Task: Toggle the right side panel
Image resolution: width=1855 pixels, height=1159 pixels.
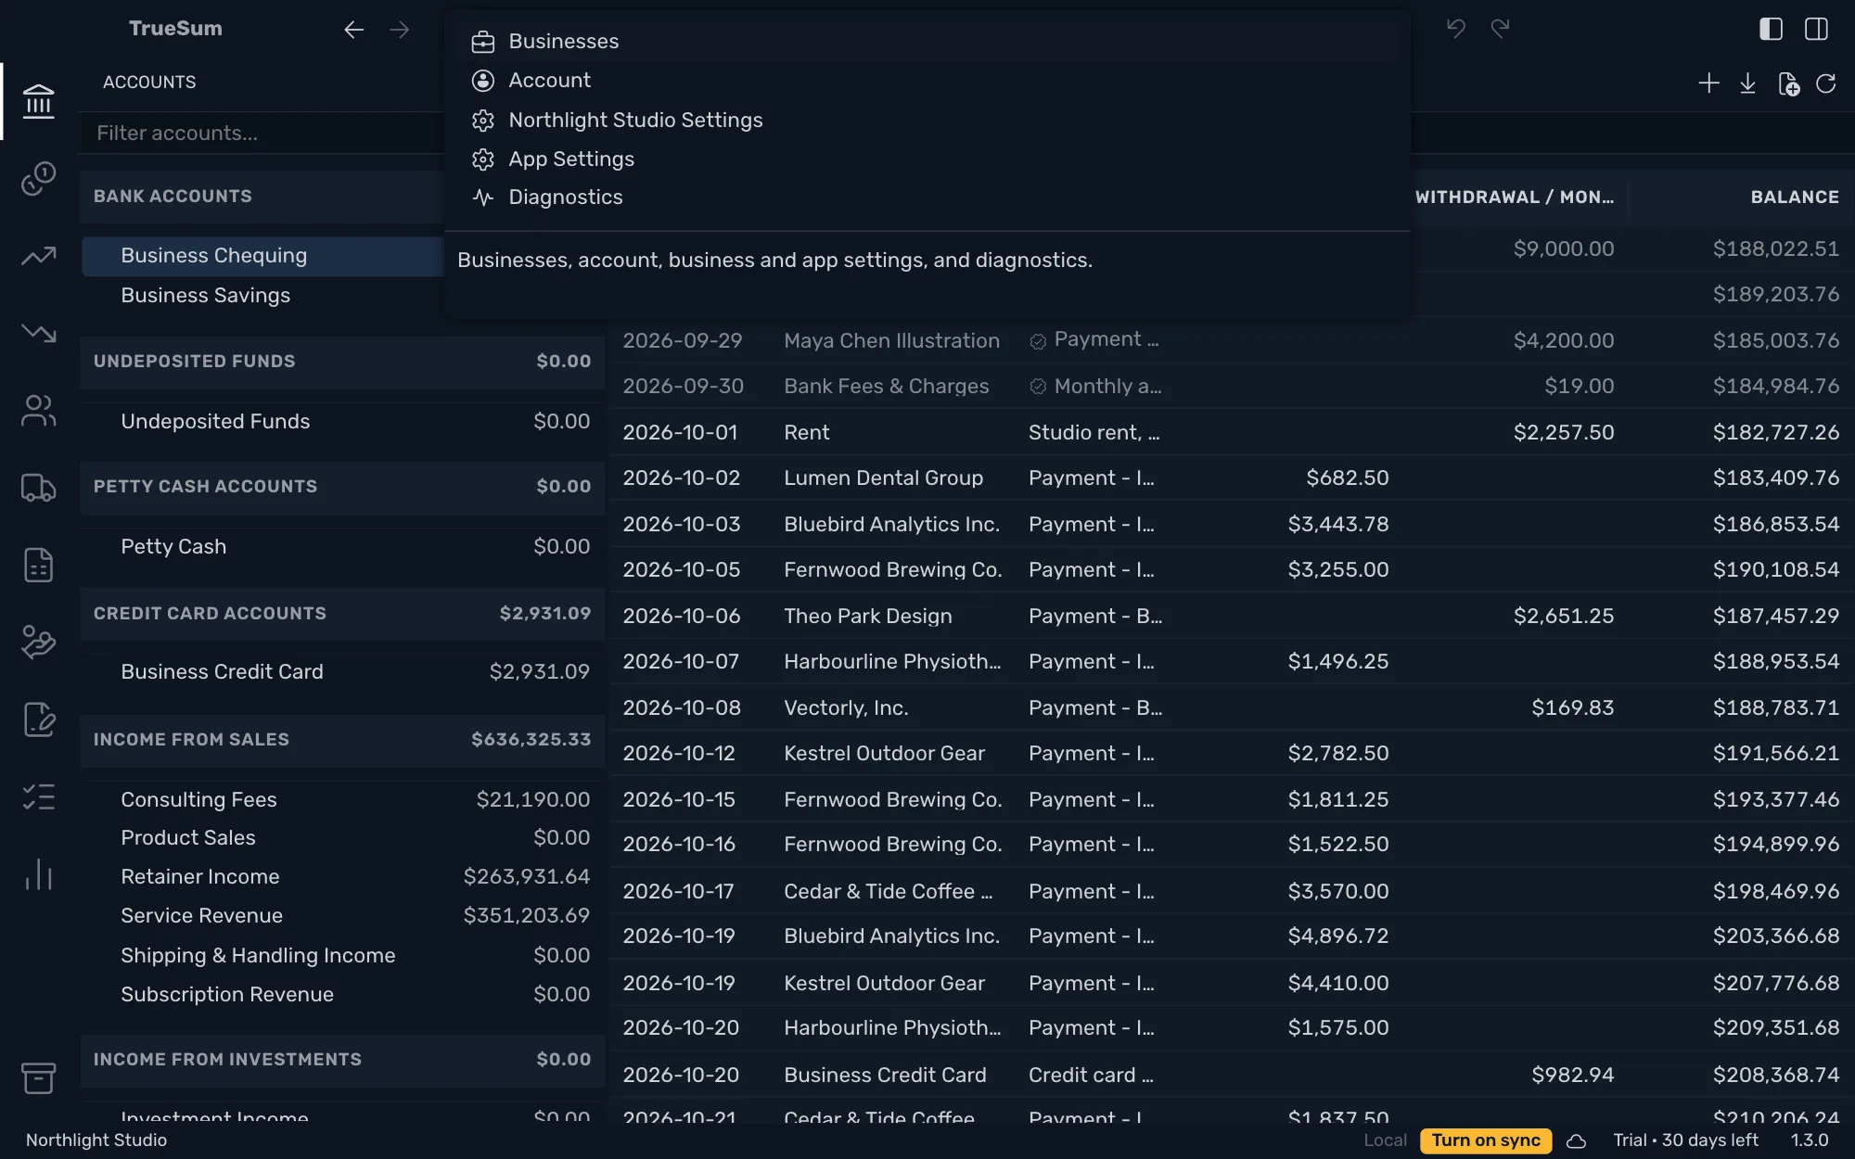Action: [x=1817, y=29]
